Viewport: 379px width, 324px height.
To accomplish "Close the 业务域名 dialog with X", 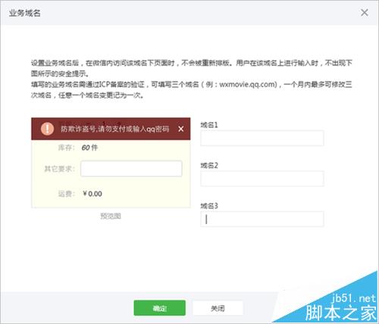I will point(364,12).
